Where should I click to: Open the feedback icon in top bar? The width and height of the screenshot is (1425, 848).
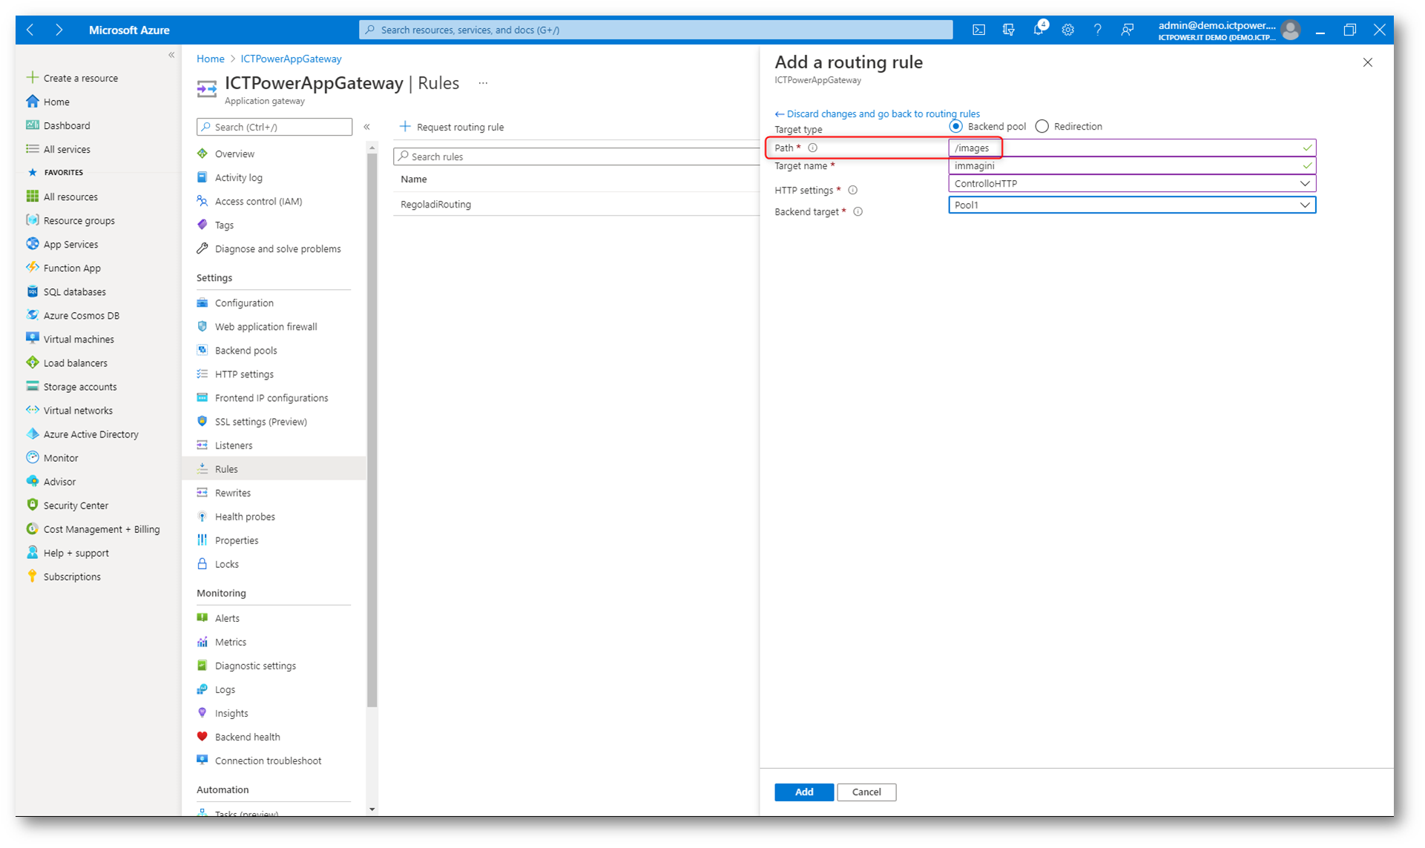pyautogui.click(x=1127, y=30)
